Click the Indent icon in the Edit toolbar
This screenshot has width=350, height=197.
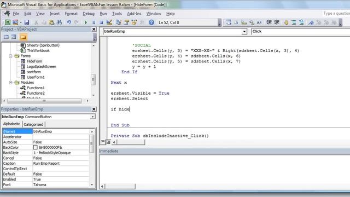[x=269, y=22]
